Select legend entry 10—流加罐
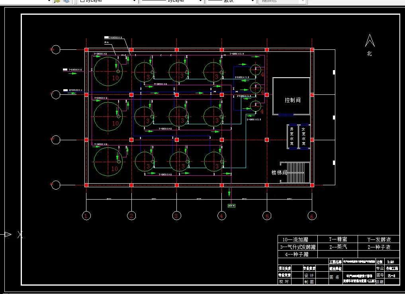Image resolution: width=405 pixels, height=294 pixels. (295, 239)
